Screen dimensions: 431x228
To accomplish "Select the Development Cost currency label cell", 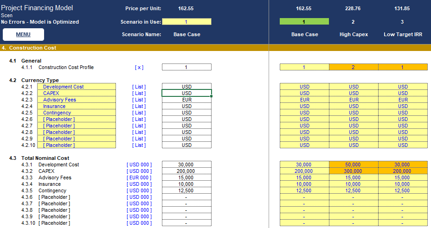I will (x=77, y=87).
